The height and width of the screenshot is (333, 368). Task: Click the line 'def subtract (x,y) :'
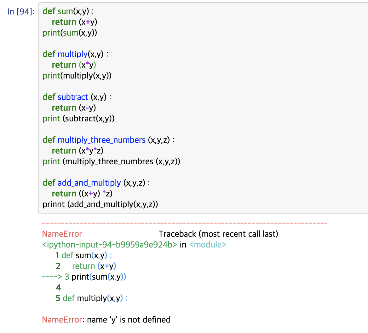pyautogui.click(x=77, y=97)
